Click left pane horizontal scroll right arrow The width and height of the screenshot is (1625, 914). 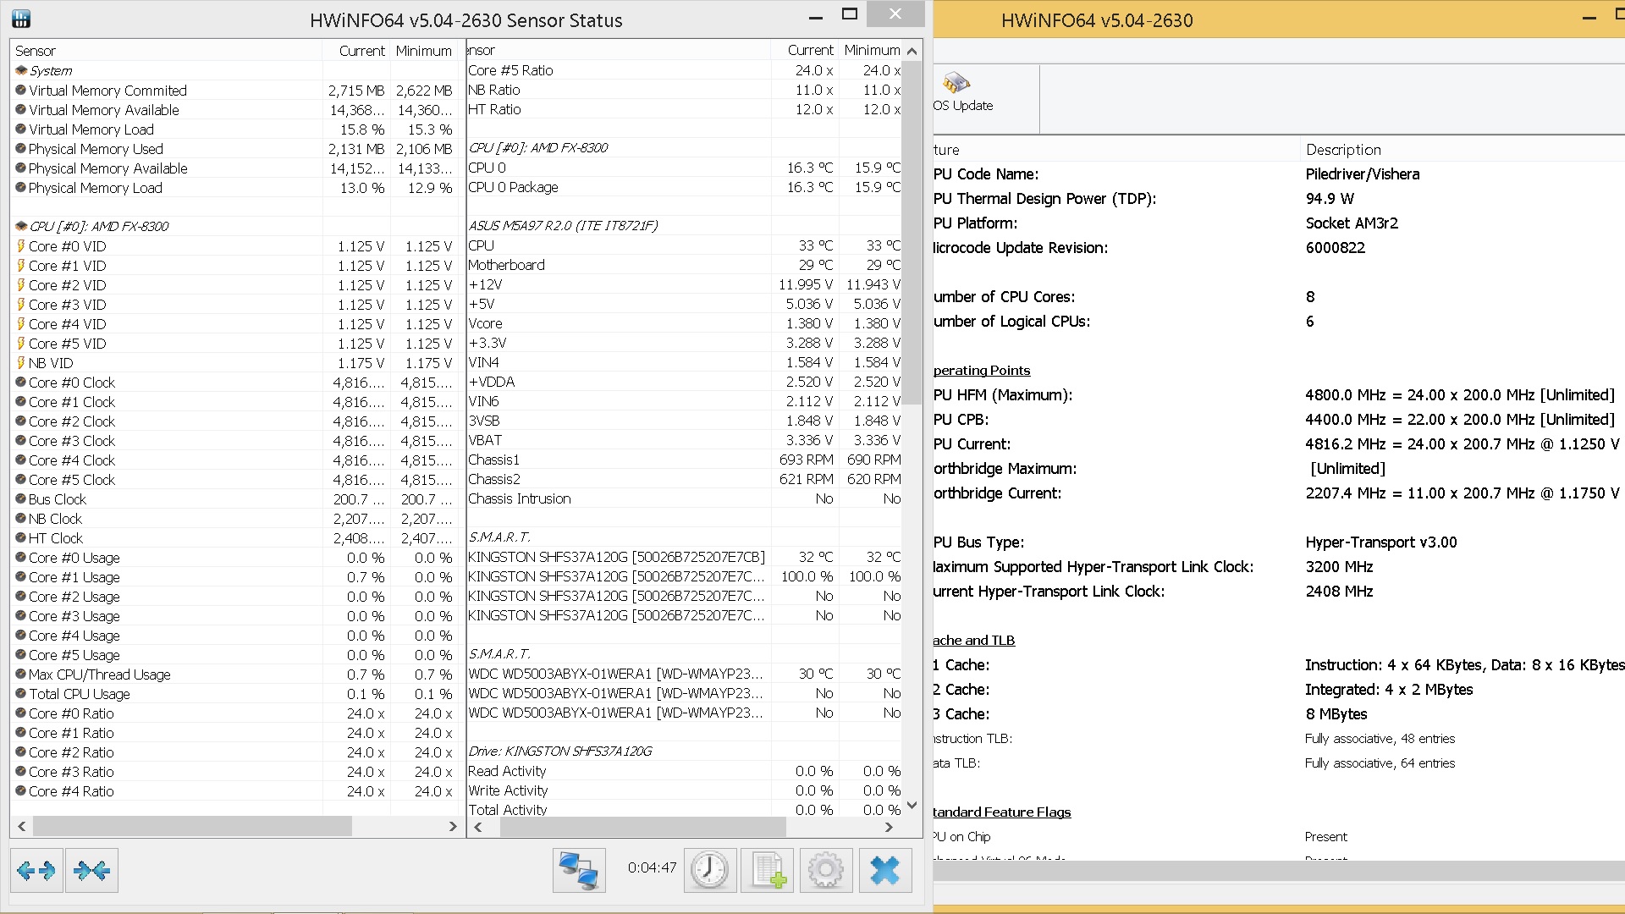(x=453, y=826)
